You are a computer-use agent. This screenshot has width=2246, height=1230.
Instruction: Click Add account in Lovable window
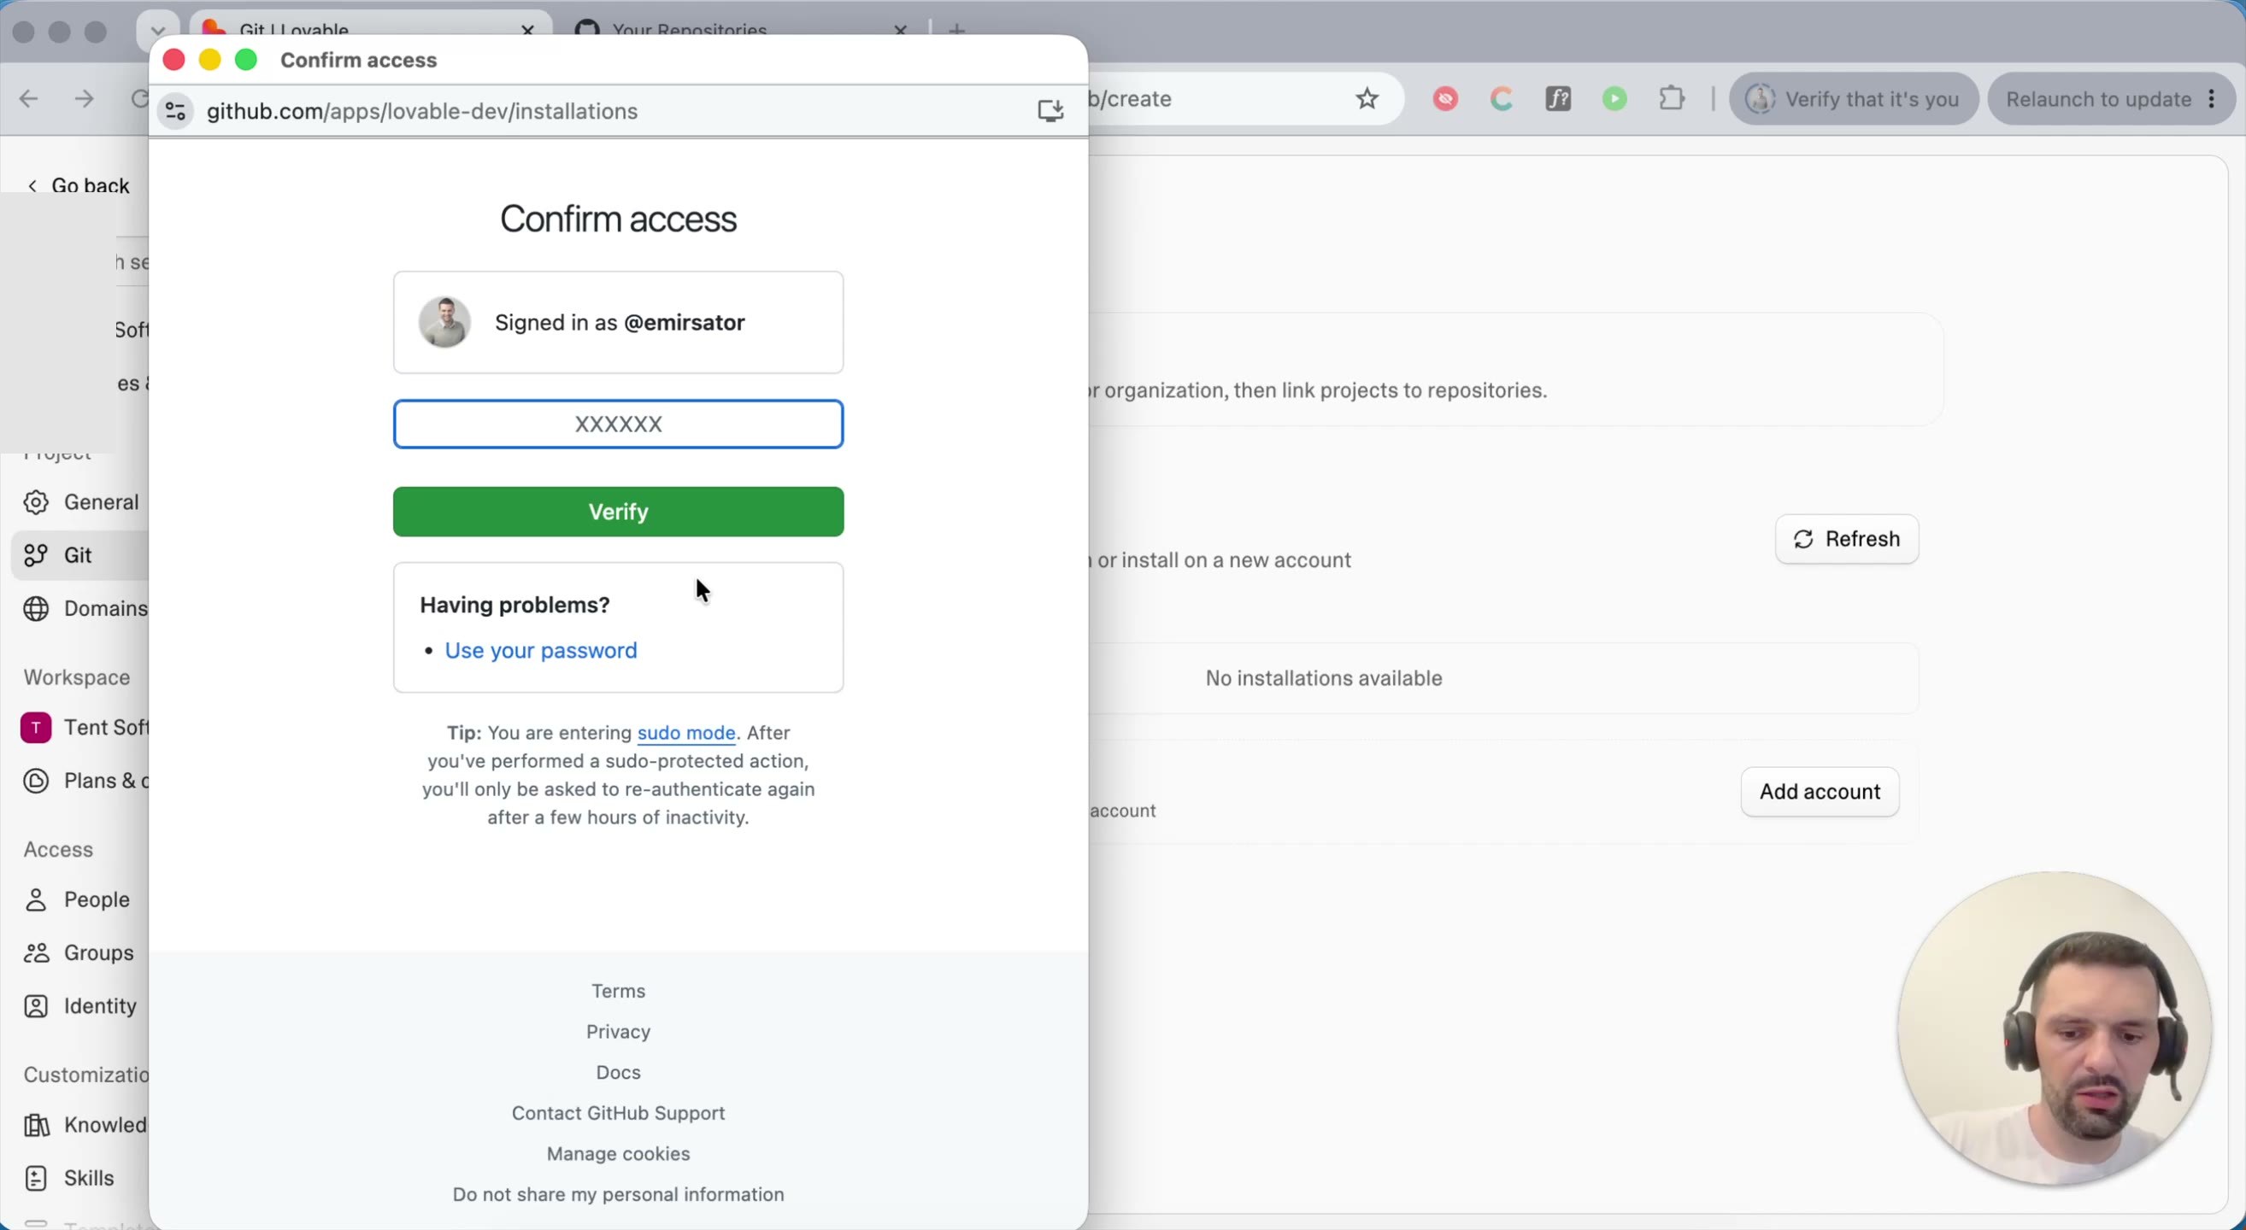pos(1820,792)
